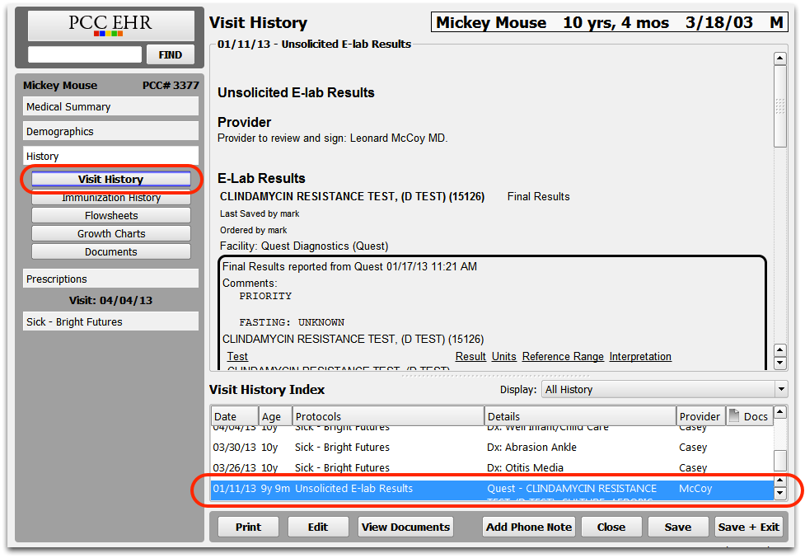Click the Print button
The image size is (805, 558).
tap(249, 527)
